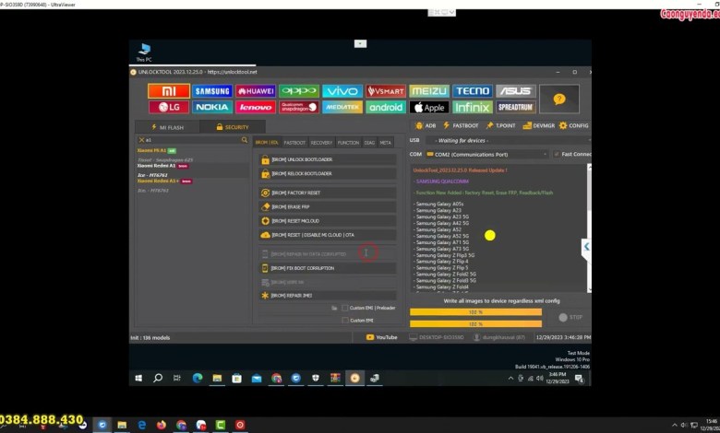Select the RECOVERY tab
This screenshot has height=433, width=720.
tap(321, 143)
